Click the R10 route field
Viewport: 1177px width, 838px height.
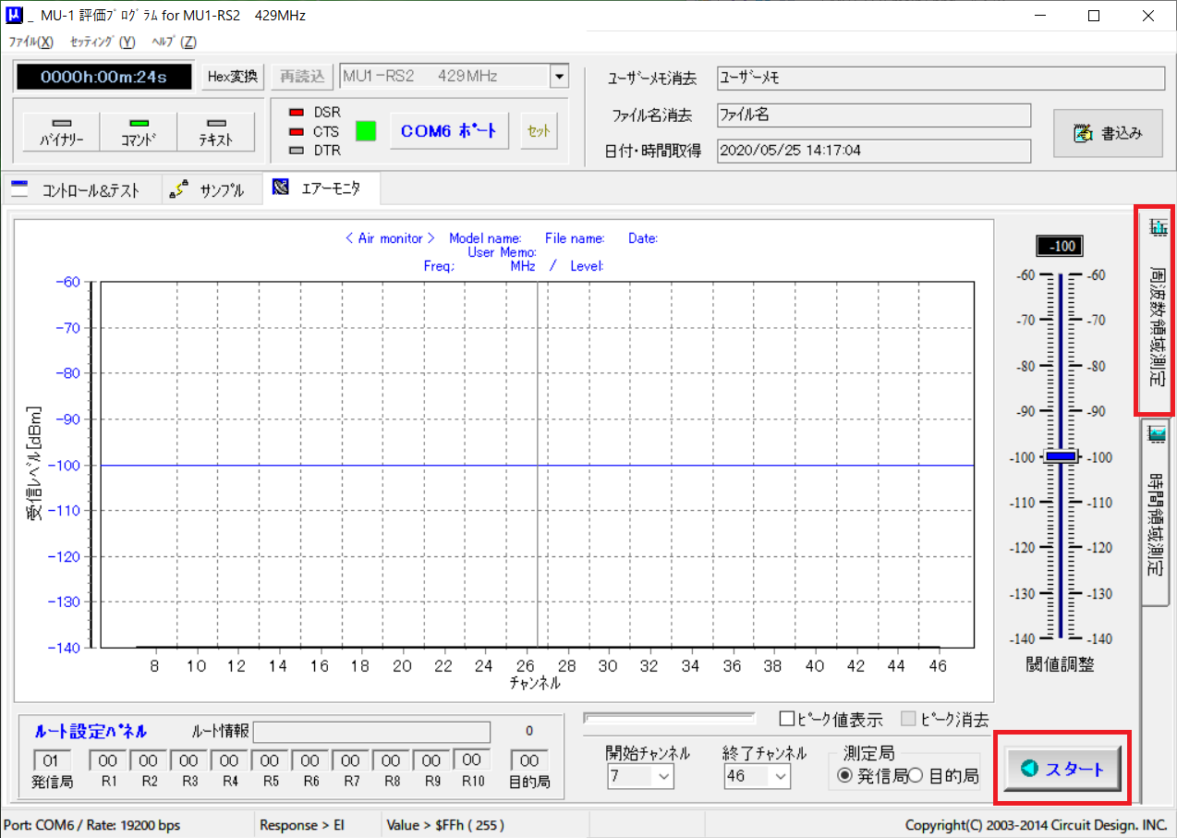click(472, 760)
